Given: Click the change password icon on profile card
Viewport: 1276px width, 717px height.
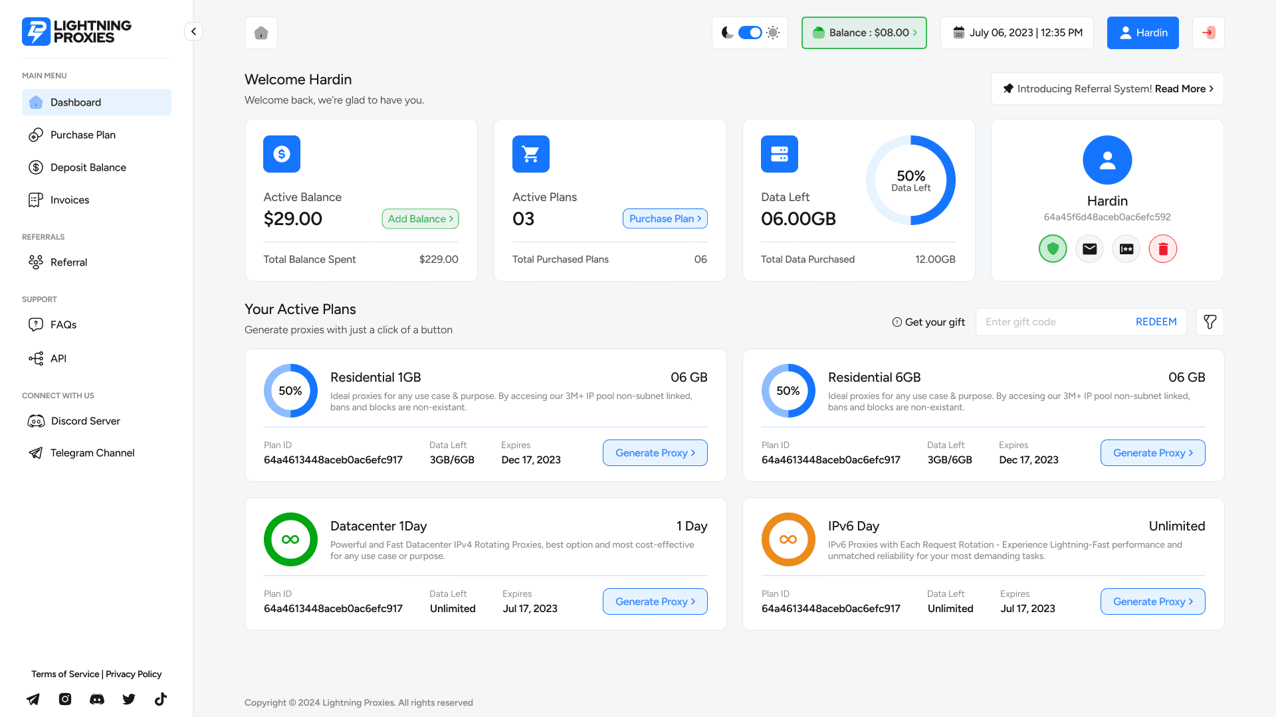Looking at the screenshot, I should [1126, 248].
